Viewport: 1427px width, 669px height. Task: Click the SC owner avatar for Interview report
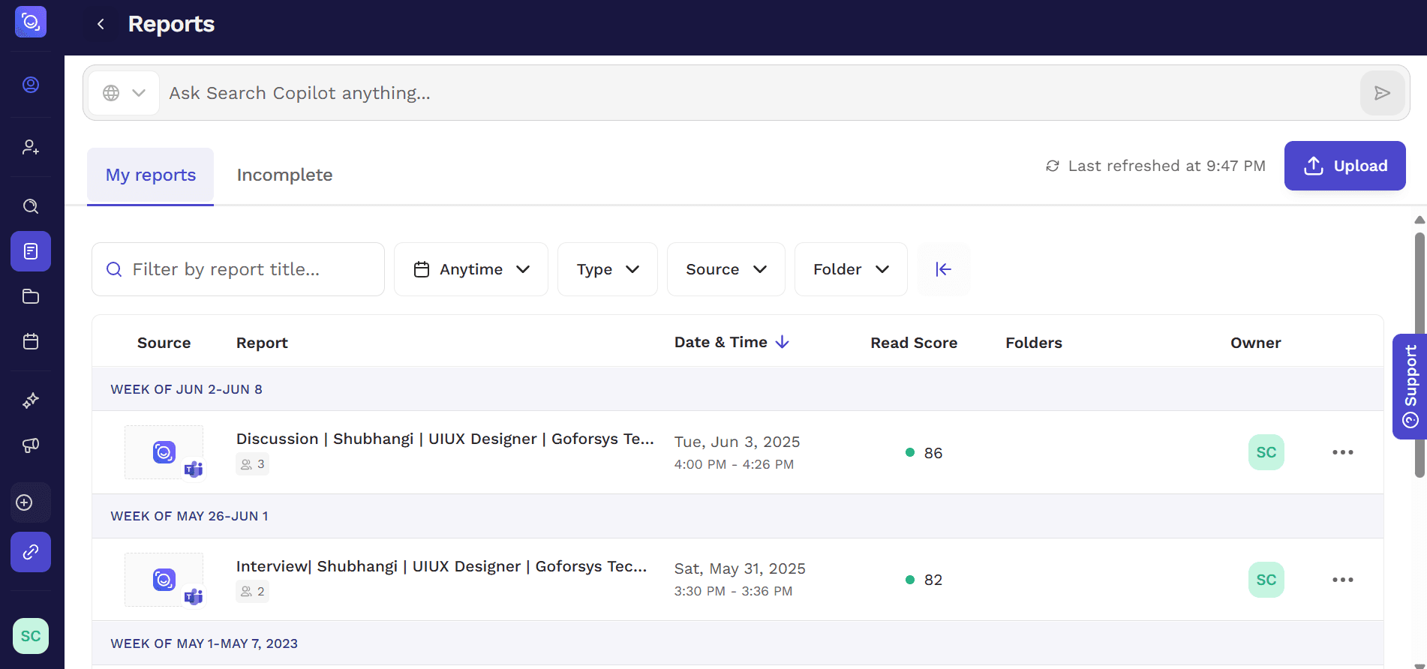point(1266,580)
